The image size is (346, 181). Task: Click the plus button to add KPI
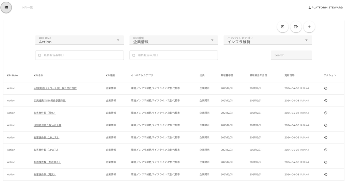tap(309, 27)
